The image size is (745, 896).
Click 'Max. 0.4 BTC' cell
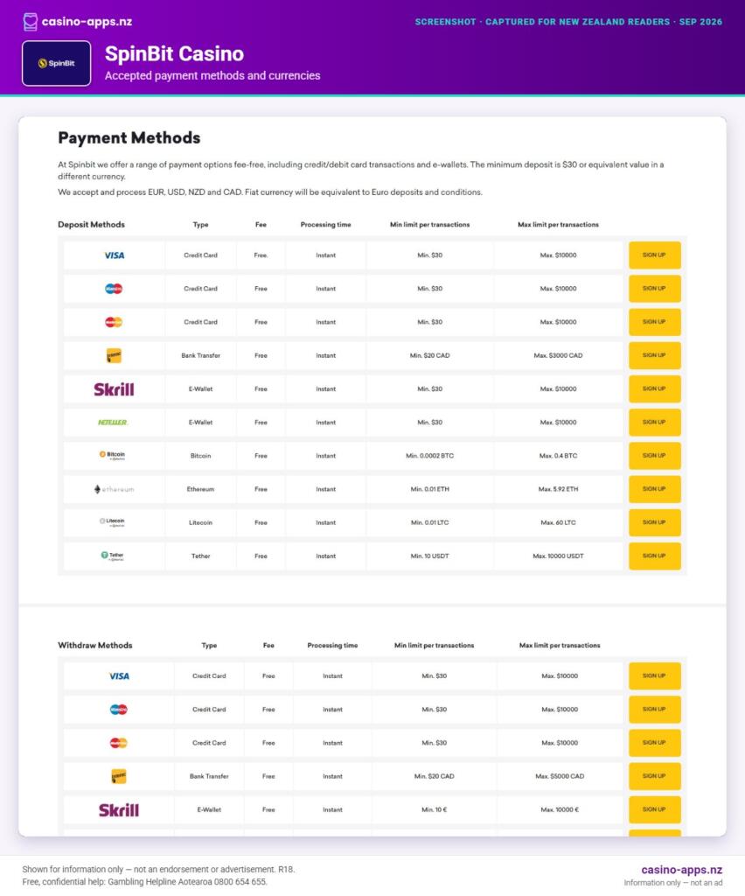(559, 456)
